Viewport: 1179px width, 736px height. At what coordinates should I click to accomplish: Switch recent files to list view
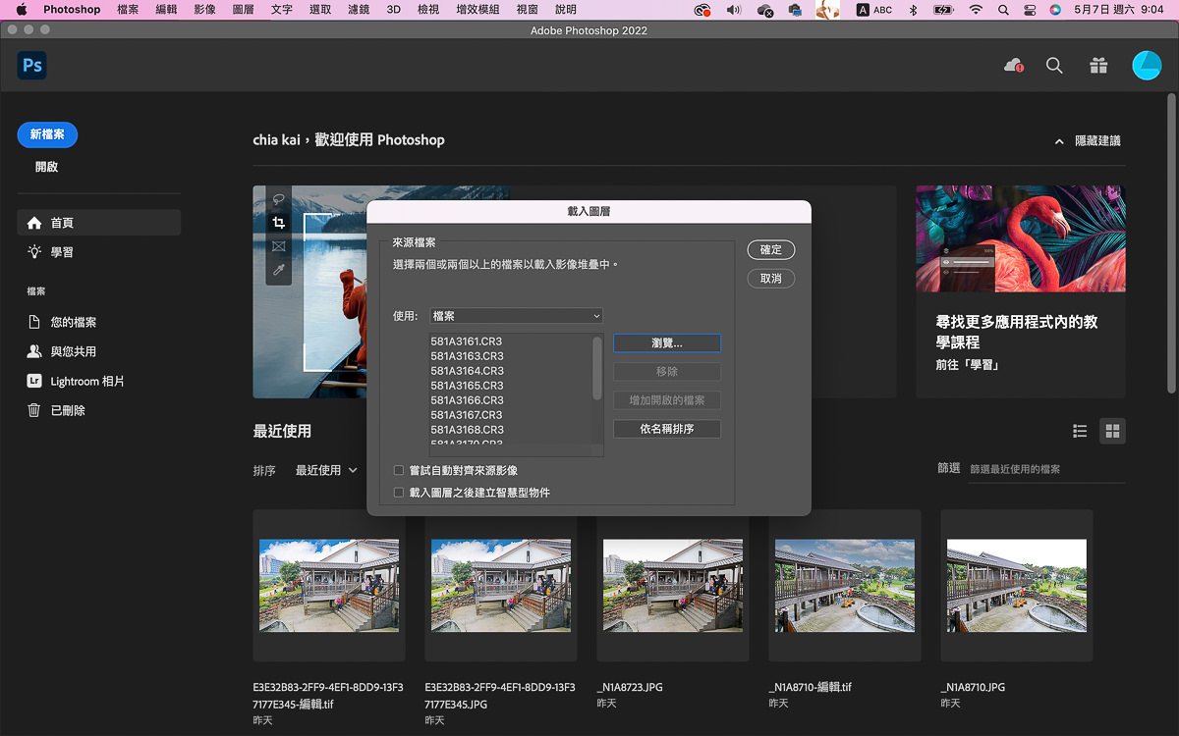point(1080,431)
